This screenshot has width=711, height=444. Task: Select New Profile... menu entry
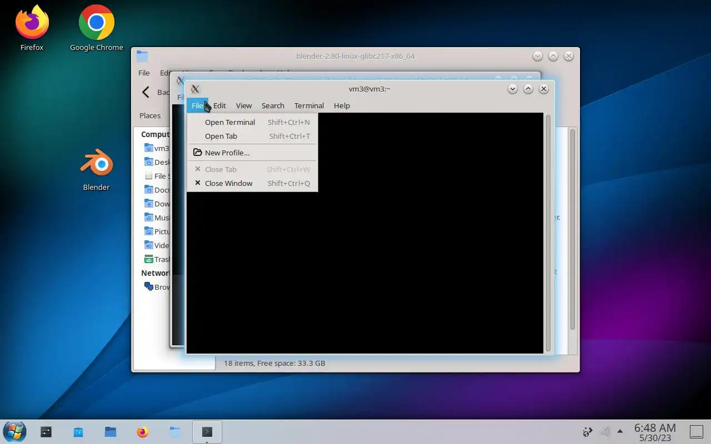click(253, 153)
